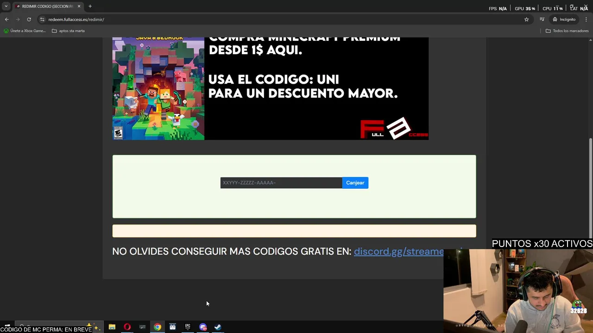Open the Chrome three-dot menu
Screen dimensions: 593x333
(586, 19)
